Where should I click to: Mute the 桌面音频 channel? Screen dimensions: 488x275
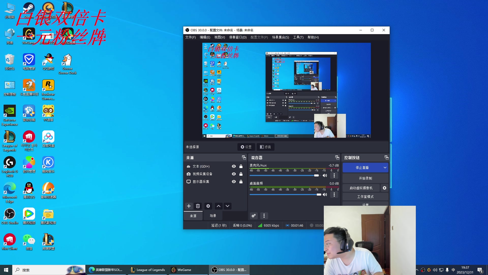tap(325, 195)
